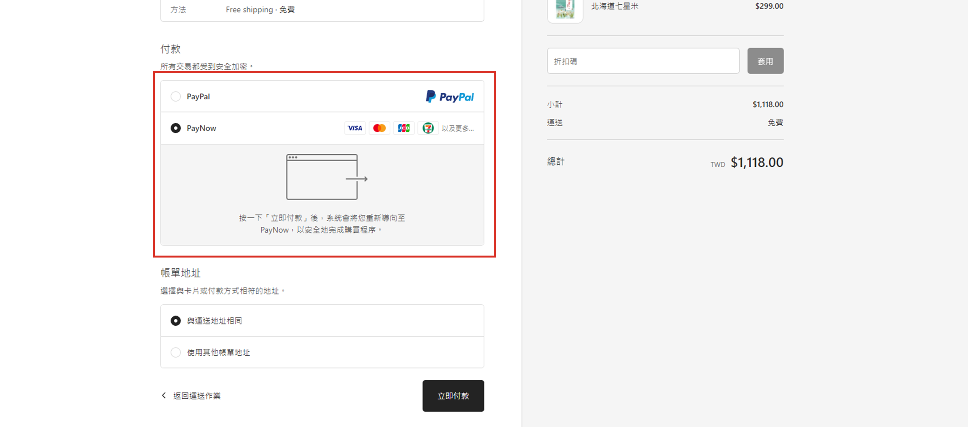Click the JCB card icon
The image size is (968, 427).
point(404,128)
